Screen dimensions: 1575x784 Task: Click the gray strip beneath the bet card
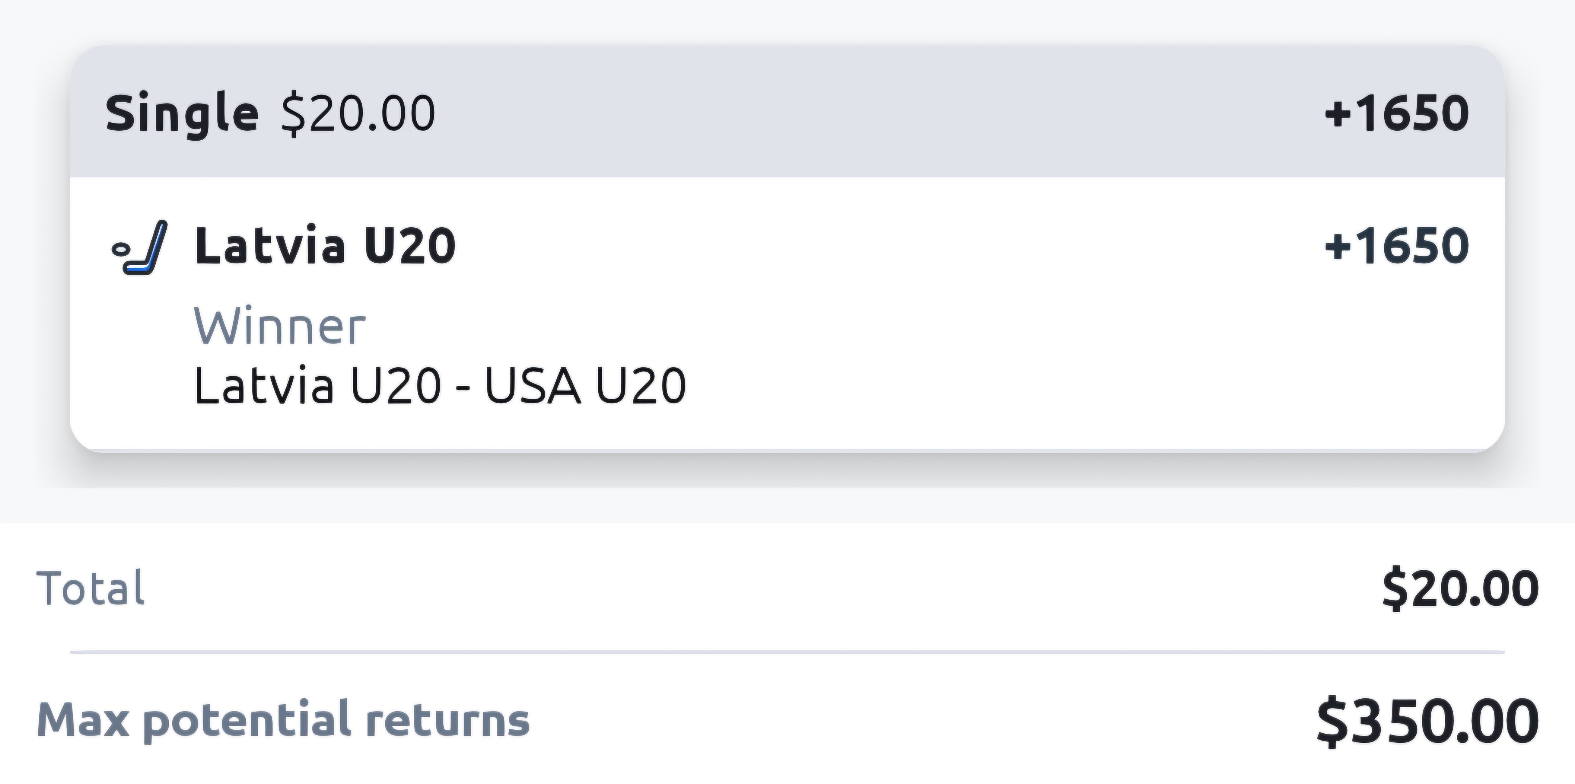click(787, 505)
